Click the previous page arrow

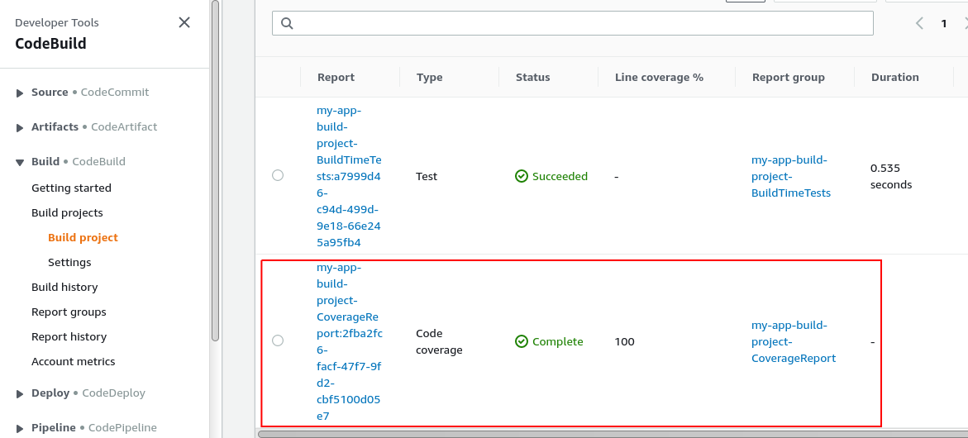point(919,24)
